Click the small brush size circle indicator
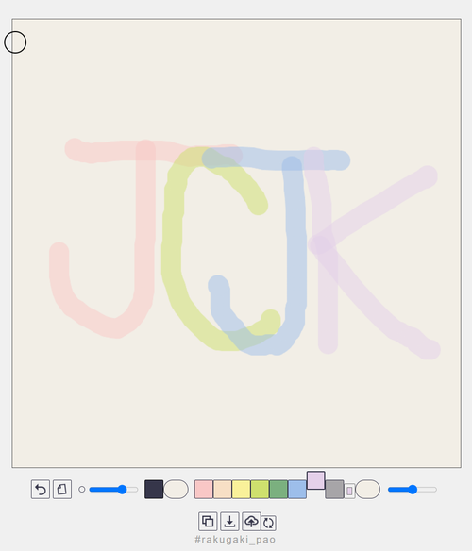 82,489
